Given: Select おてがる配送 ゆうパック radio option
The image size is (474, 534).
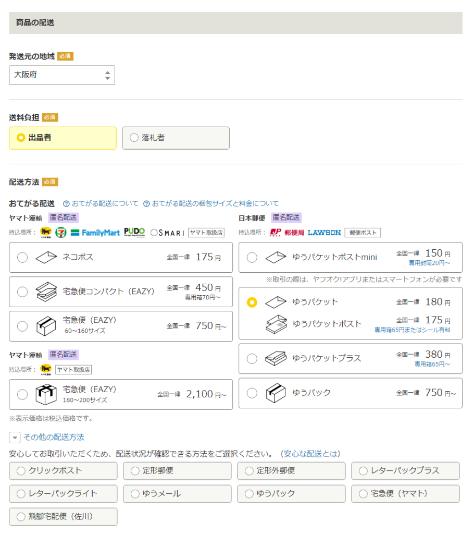Looking at the screenshot, I should (x=252, y=393).
